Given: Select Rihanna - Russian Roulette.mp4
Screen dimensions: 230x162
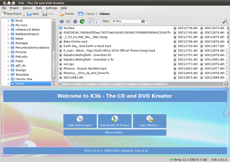Looking at the screenshot, I should tap(85, 69).
